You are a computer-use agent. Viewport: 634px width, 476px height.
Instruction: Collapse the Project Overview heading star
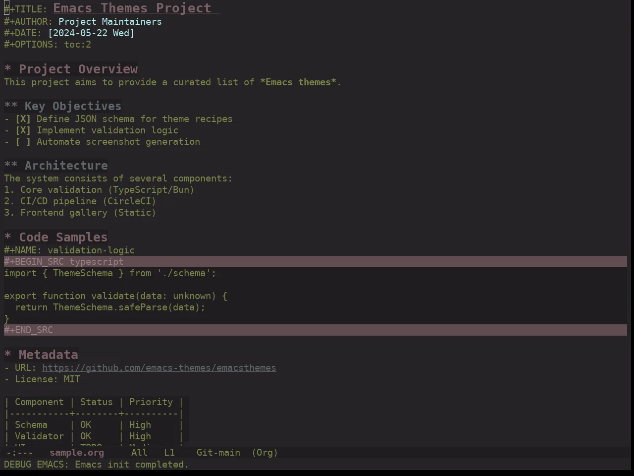tap(7, 69)
